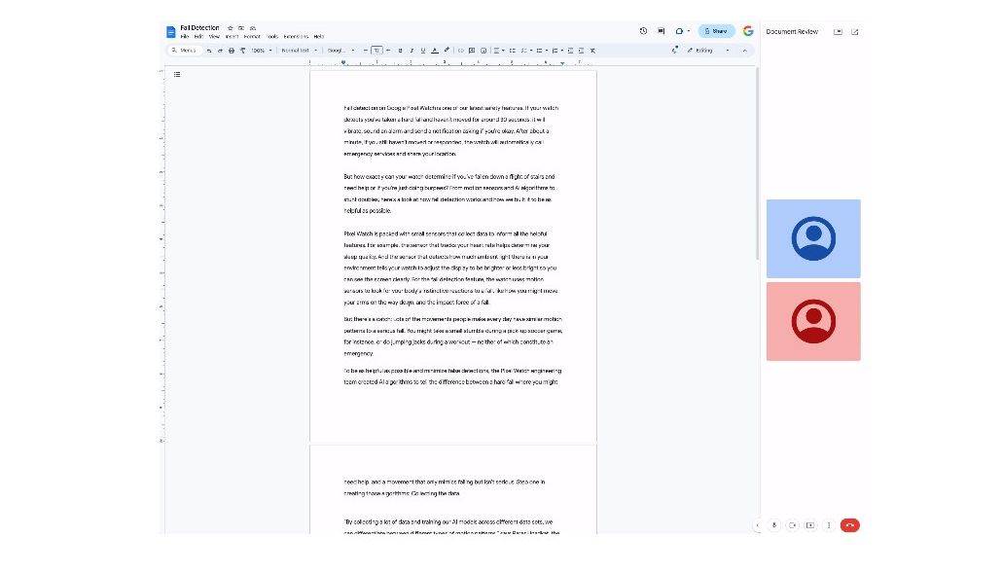This screenshot has height=573, width=1002.
Task: Open the document outline icon
Action: (x=177, y=74)
